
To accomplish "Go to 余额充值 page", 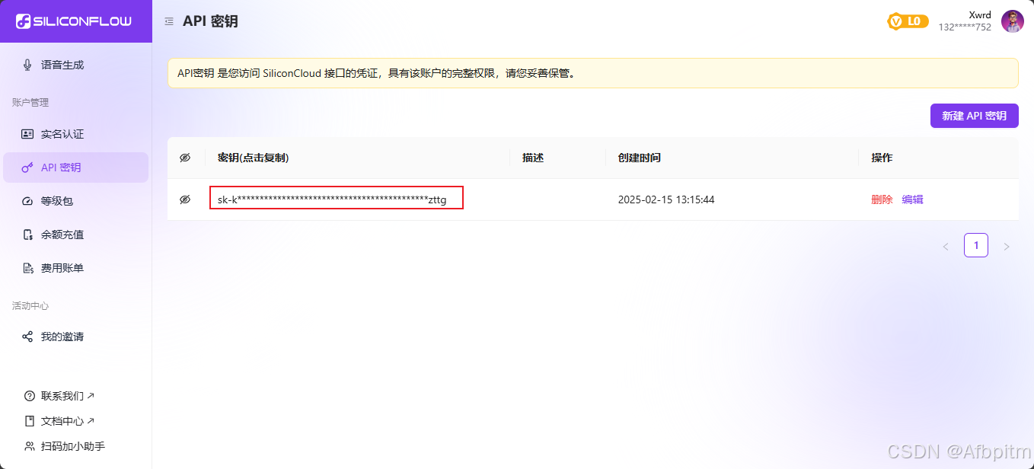I will pyautogui.click(x=76, y=234).
